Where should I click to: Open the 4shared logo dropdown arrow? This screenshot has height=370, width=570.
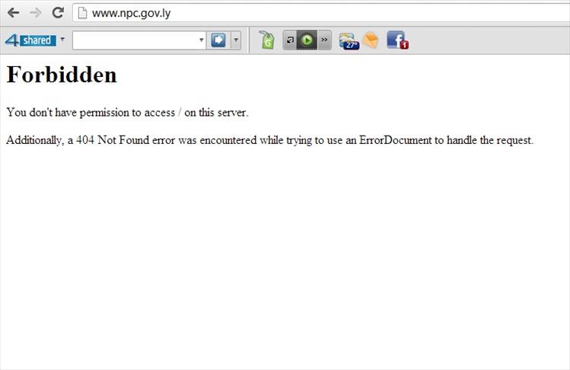coord(62,40)
